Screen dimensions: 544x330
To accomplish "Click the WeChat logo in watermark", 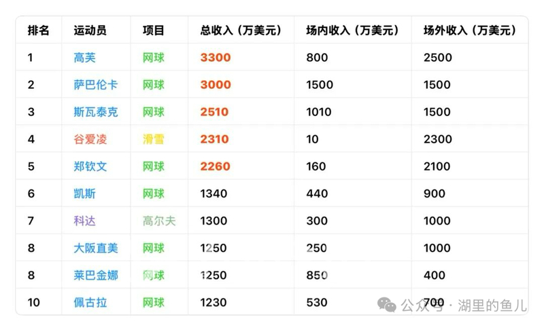I will [x=386, y=305].
